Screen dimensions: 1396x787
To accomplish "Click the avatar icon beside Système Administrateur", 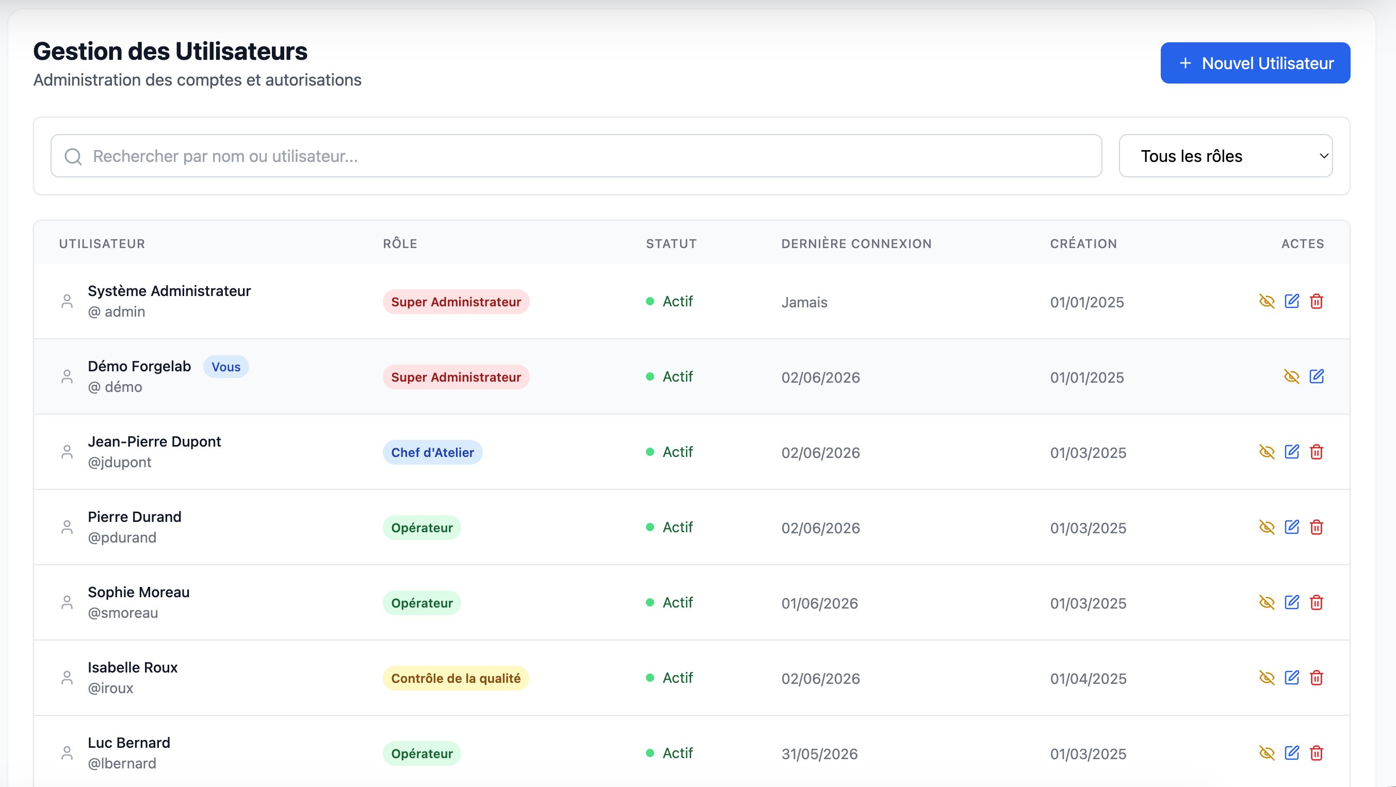I will pos(67,301).
